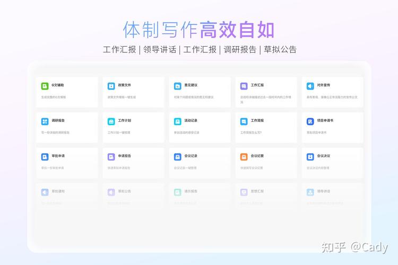Click the 项目申请书 title
Image resolution: width=398 pixels, height=265 pixels.
pyautogui.click(x=325, y=120)
